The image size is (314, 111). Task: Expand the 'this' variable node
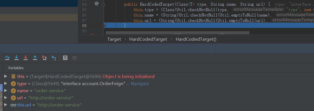pos(6,76)
